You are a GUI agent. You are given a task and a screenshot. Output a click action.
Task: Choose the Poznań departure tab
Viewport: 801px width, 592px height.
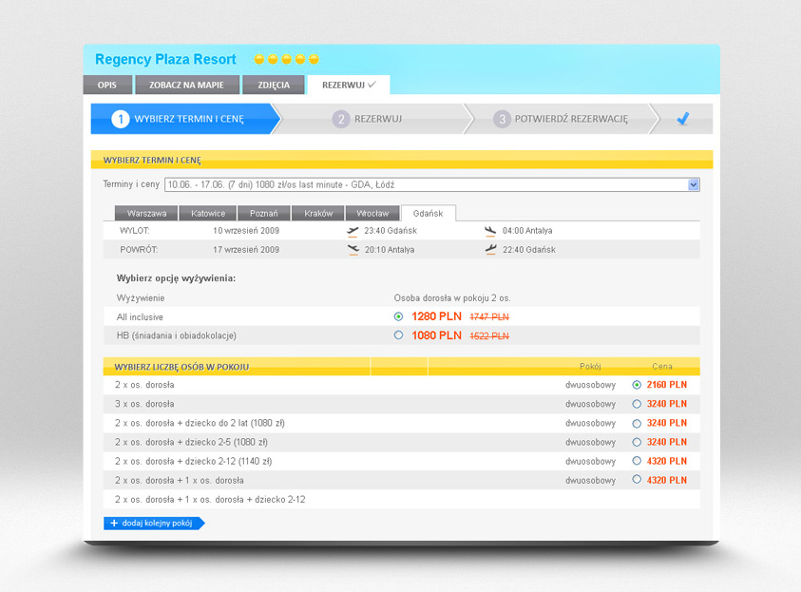click(263, 214)
